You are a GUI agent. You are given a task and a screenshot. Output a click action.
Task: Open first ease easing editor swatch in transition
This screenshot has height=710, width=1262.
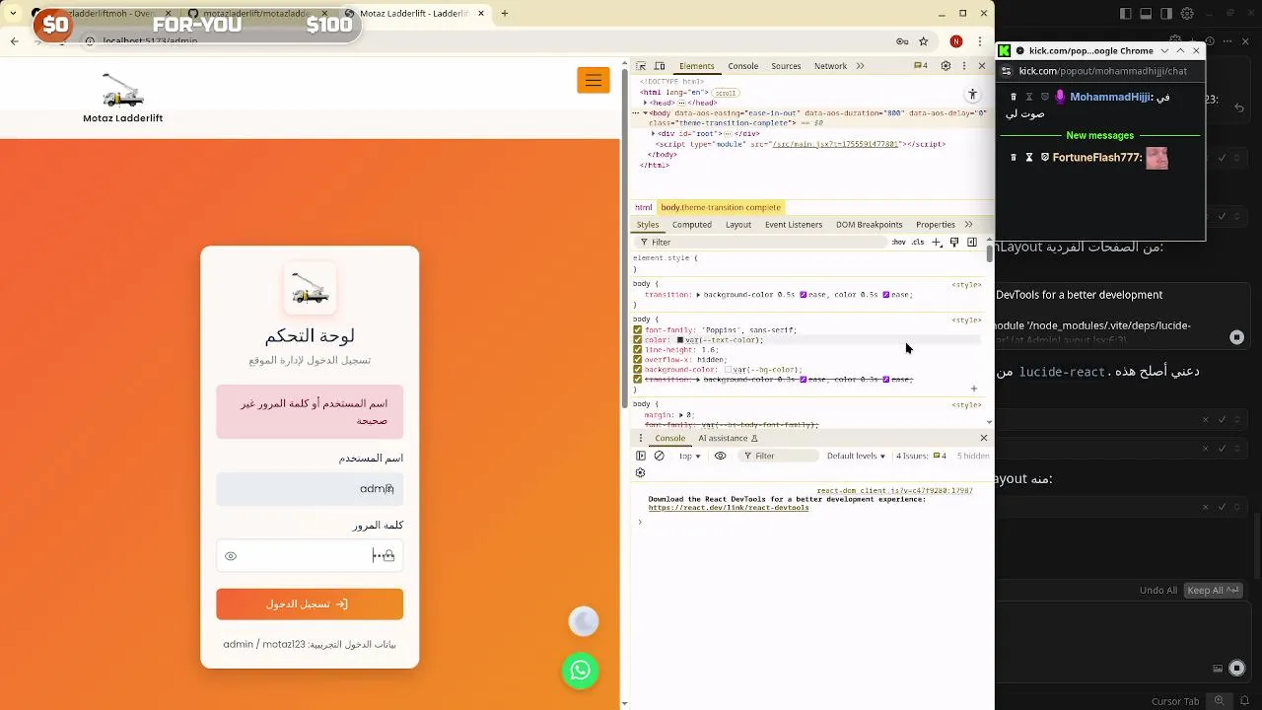(x=804, y=295)
